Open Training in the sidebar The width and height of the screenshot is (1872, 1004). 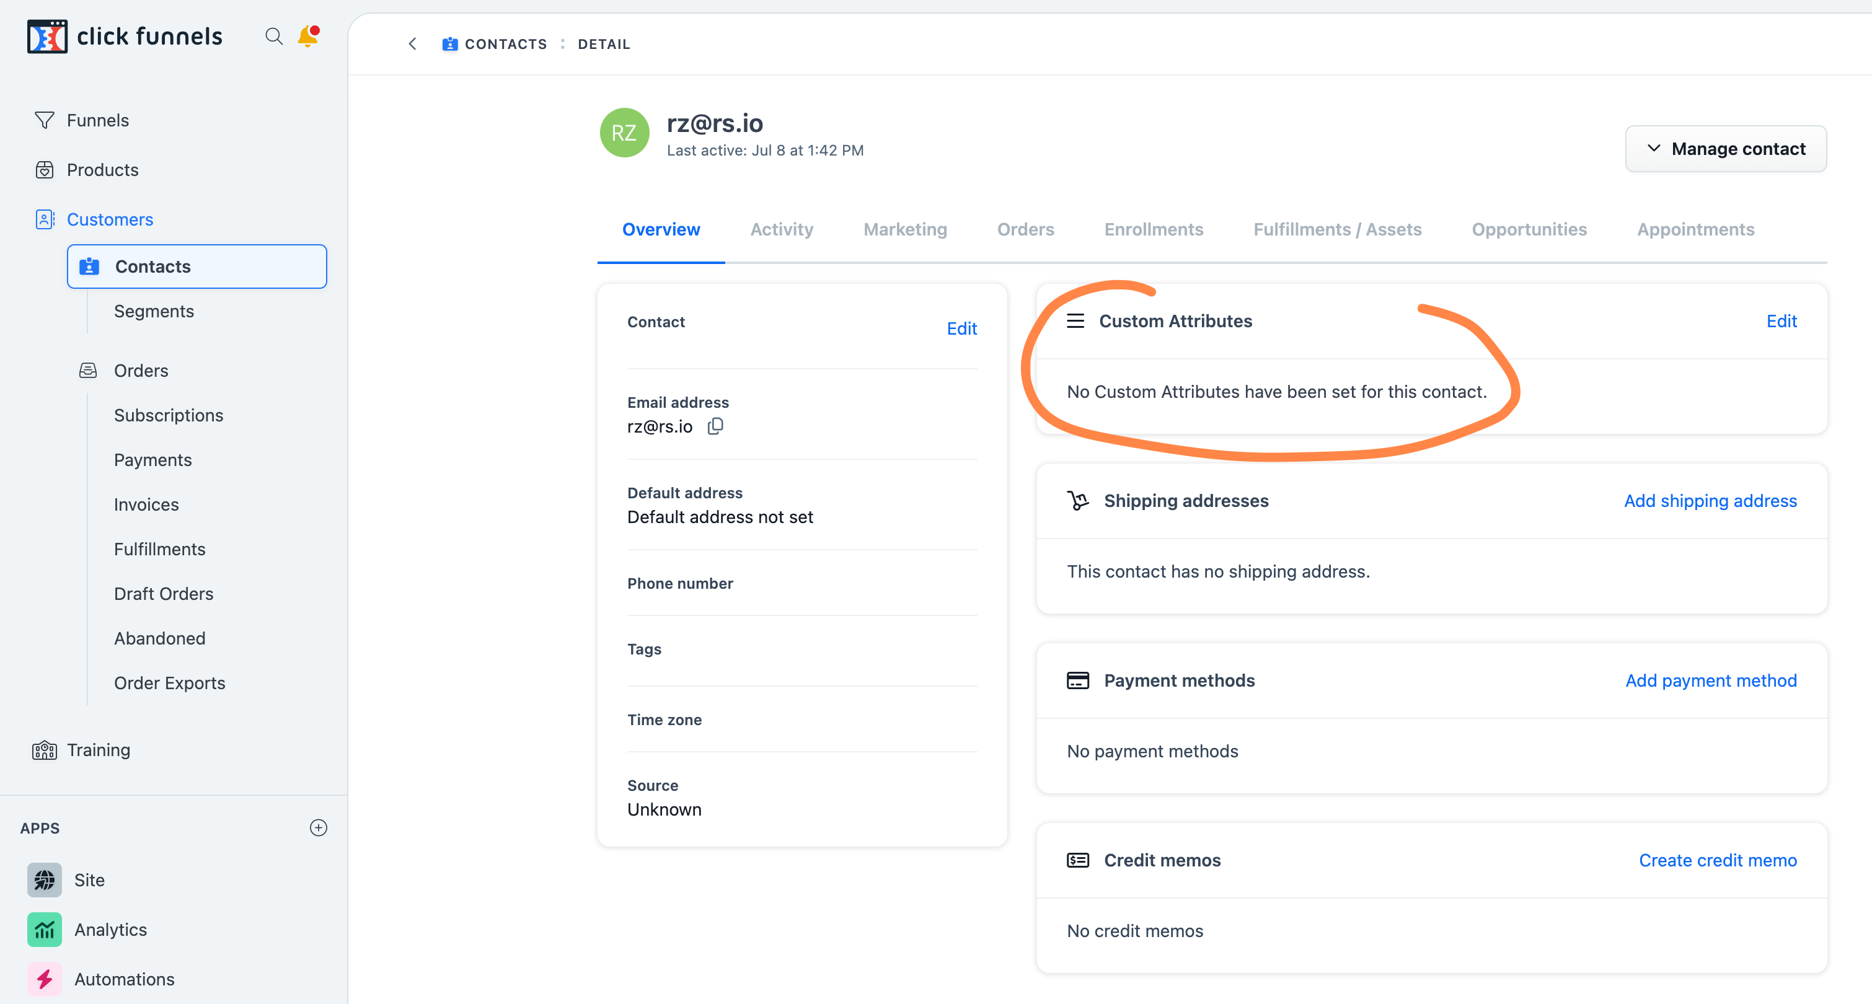[98, 751]
